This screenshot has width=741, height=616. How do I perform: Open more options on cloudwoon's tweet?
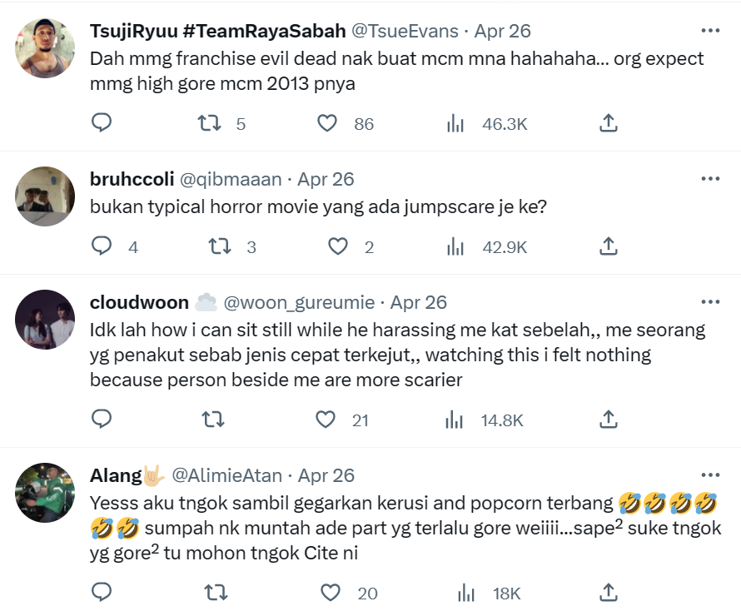[710, 302]
